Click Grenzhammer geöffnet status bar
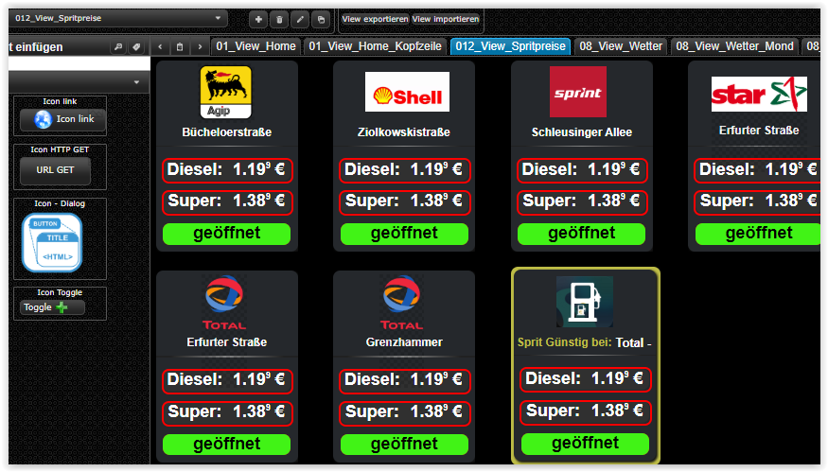This screenshot has height=472, width=828. pyautogui.click(x=404, y=444)
